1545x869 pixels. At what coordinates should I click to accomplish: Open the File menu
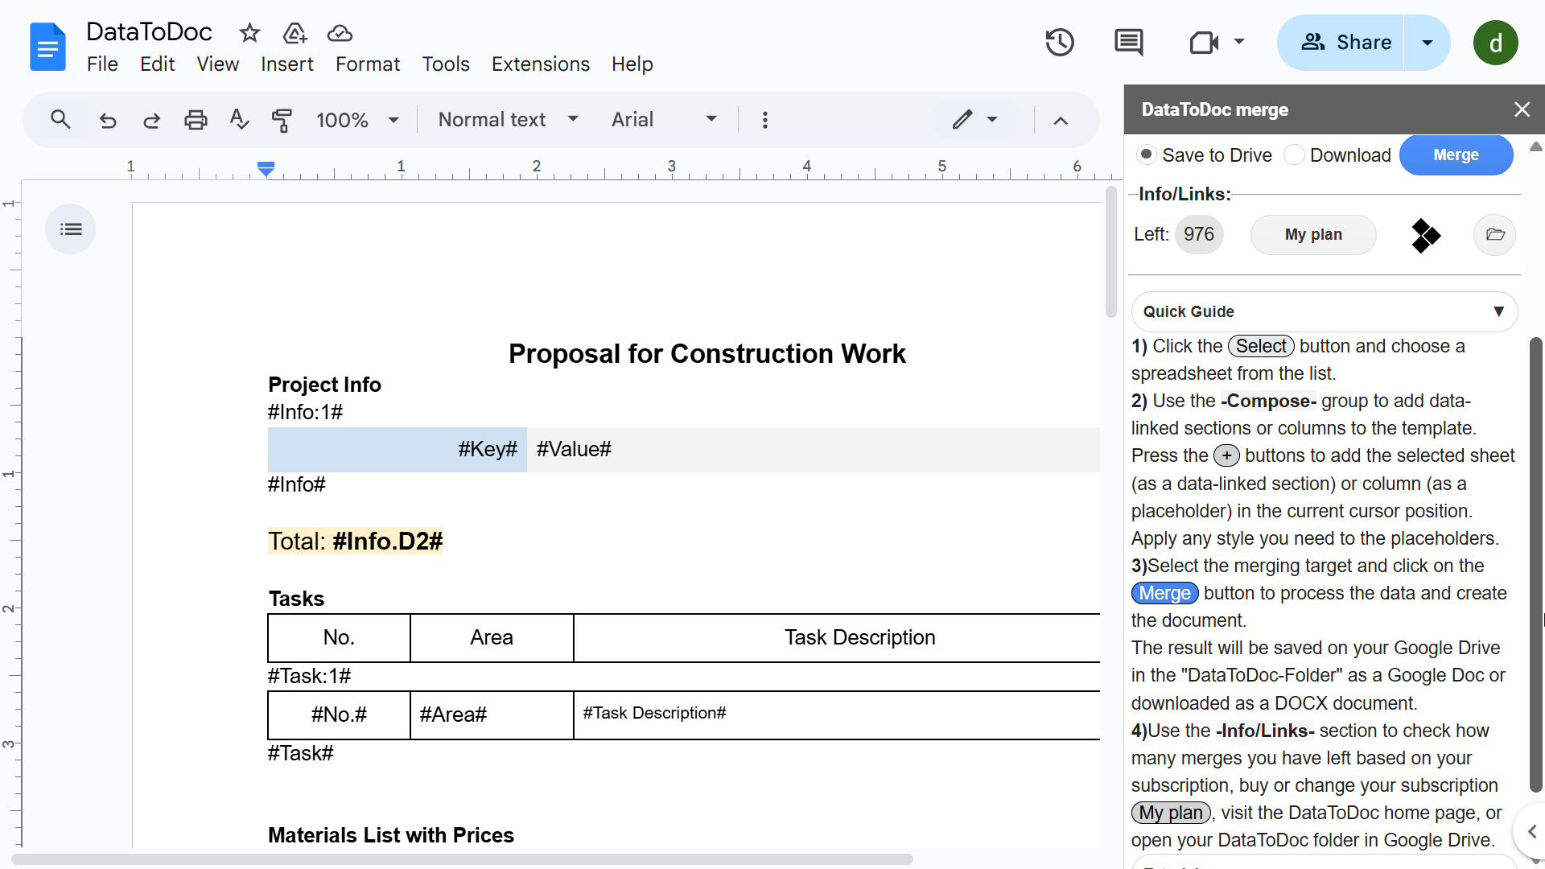tap(102, 64)
